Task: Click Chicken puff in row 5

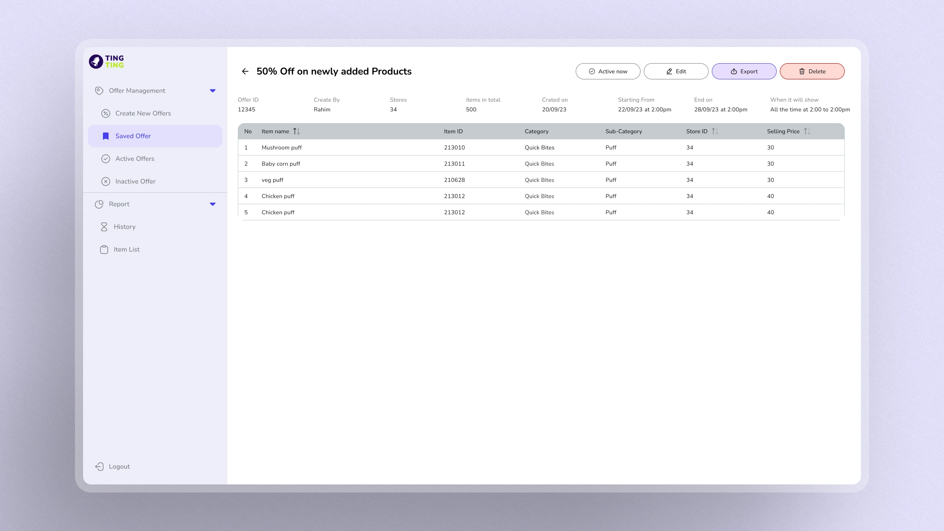Action: [278, 212]
